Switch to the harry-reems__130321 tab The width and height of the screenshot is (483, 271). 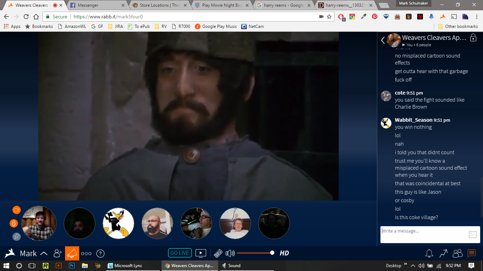(346, 5)
